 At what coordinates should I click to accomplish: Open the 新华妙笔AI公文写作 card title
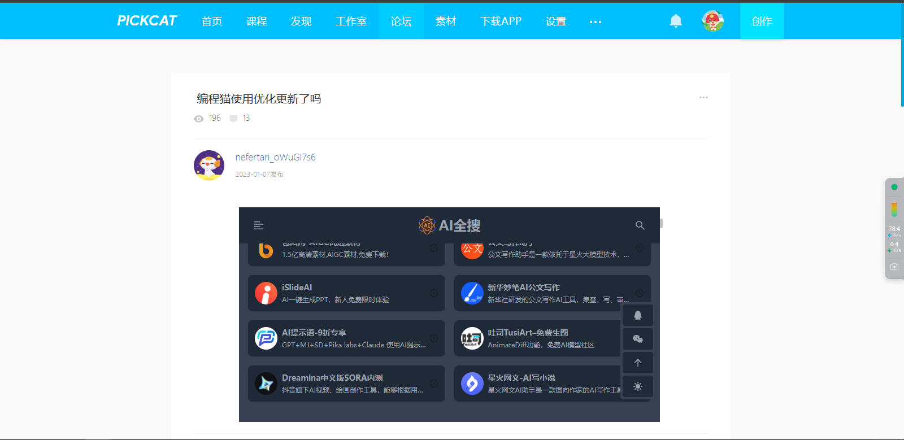pos(524,287)
